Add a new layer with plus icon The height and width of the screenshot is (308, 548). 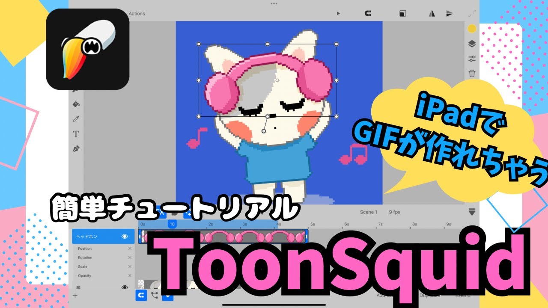75,295
